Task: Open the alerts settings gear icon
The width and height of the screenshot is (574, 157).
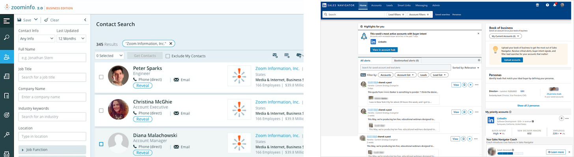Action: (x=479, y=60)
